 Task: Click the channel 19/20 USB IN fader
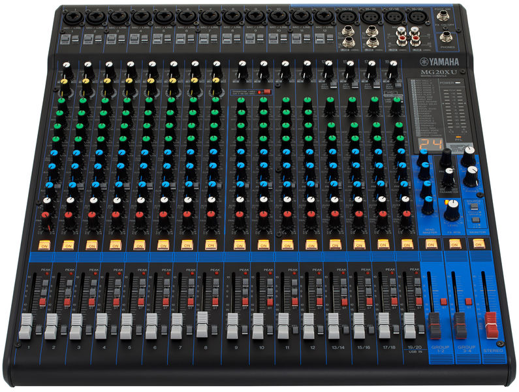coord(410,325)
